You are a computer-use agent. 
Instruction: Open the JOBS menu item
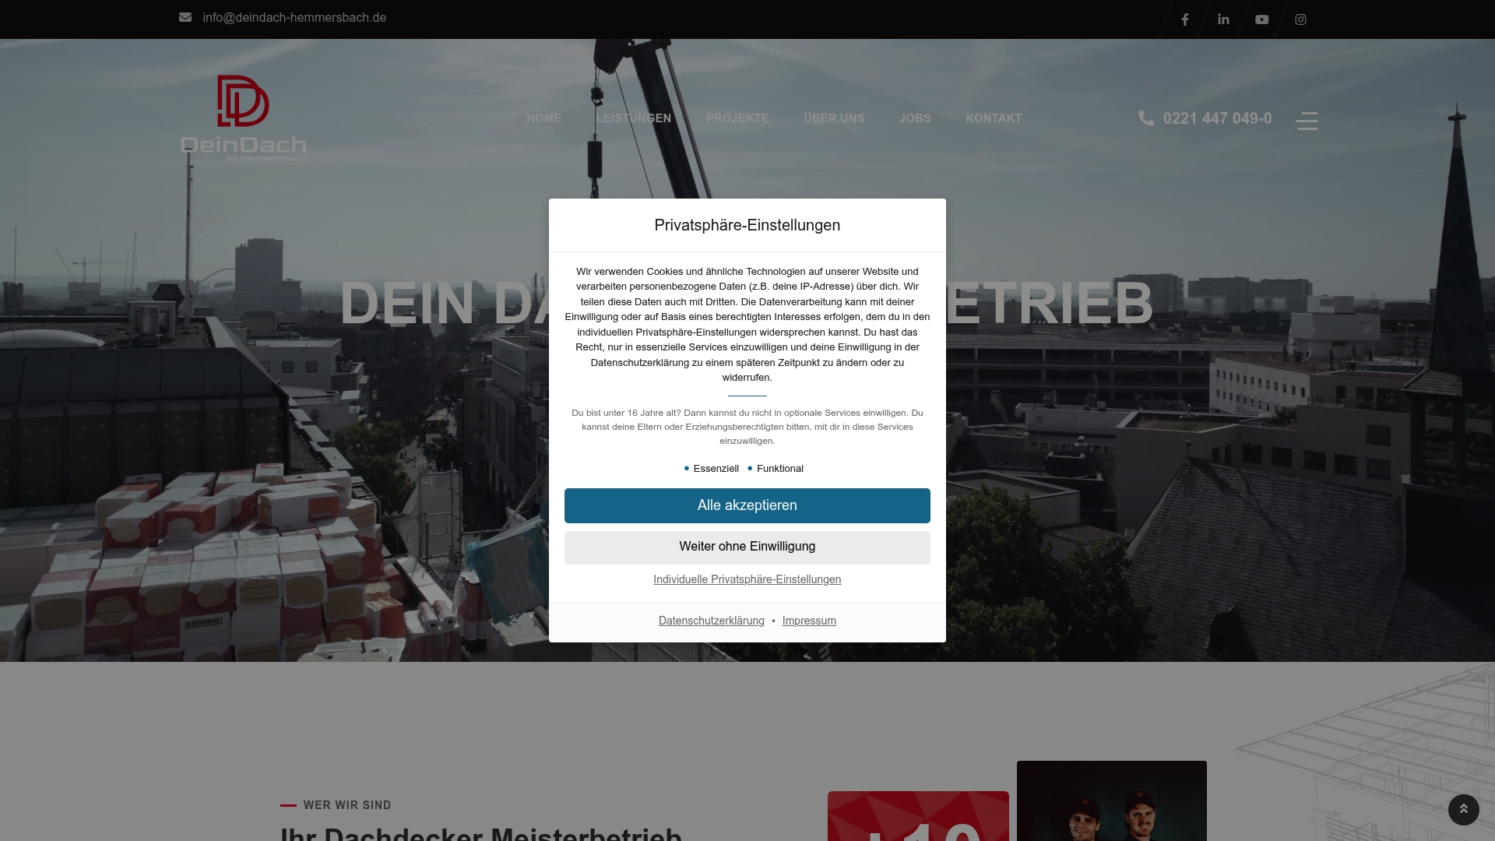(x=915, y=118)
